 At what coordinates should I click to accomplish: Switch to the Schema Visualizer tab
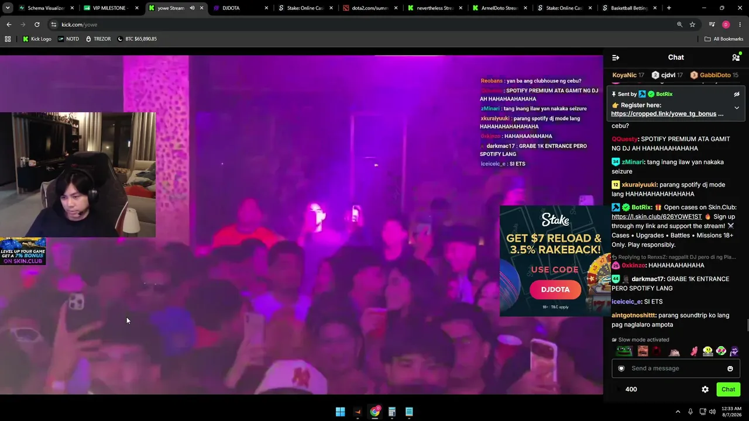coord(47,8)
